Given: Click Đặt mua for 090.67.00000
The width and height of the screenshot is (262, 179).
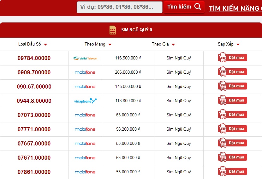Looking at the screenshot, I should pos(232,86).
